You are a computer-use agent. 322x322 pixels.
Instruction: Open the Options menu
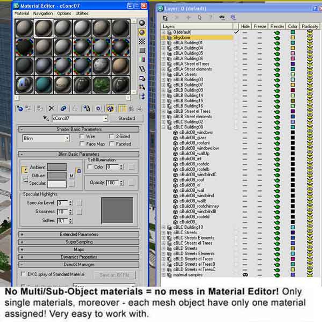[64, 13]
